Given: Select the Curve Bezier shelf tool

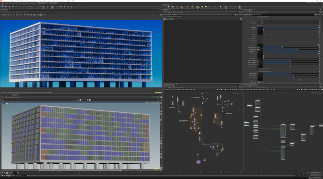Looking at the screenshot, I should (x=31, y=7).
